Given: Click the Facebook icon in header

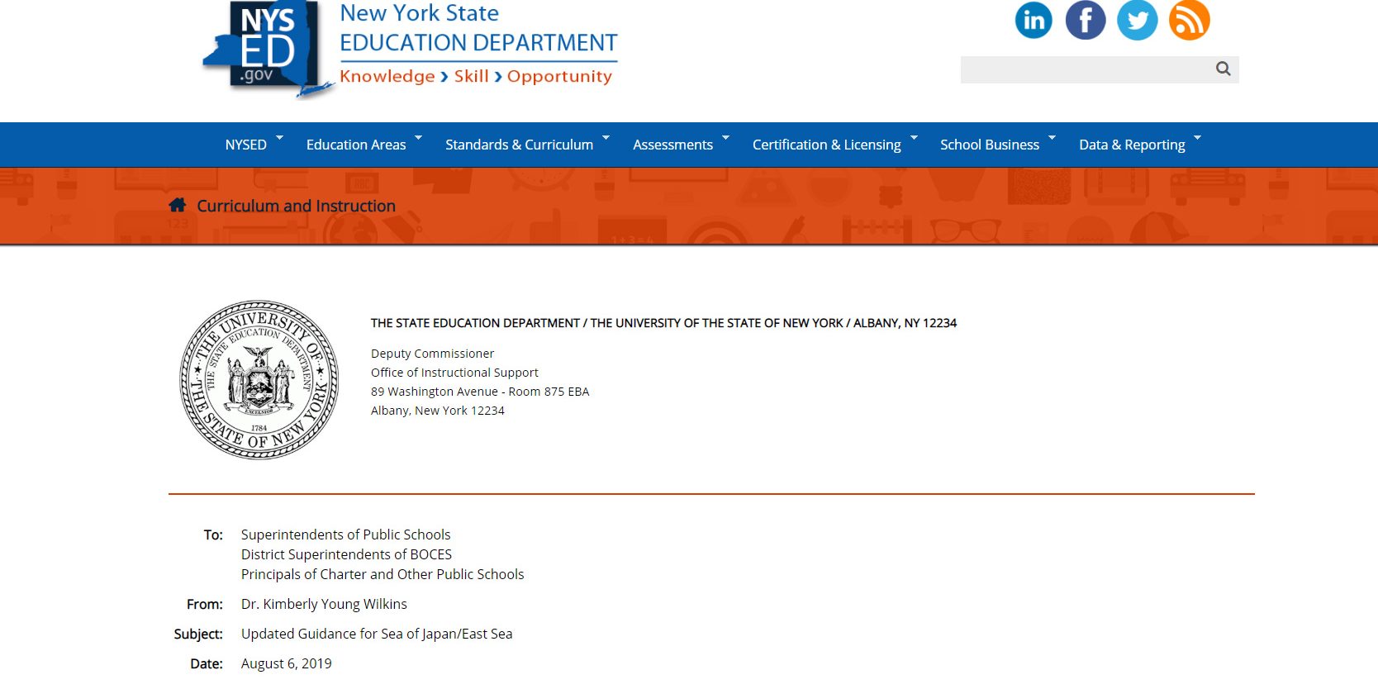Looking at the screenshot, I should coord(1085,20).
